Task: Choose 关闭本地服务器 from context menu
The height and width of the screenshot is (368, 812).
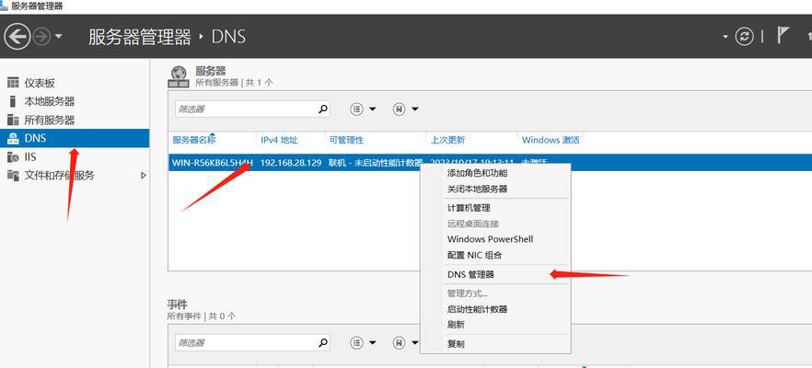Action: 478,189
